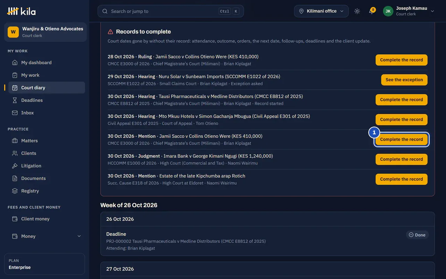Open the Joseph Kamau account menu chevron
Viewport: 446px width, 279px height.
432,11
